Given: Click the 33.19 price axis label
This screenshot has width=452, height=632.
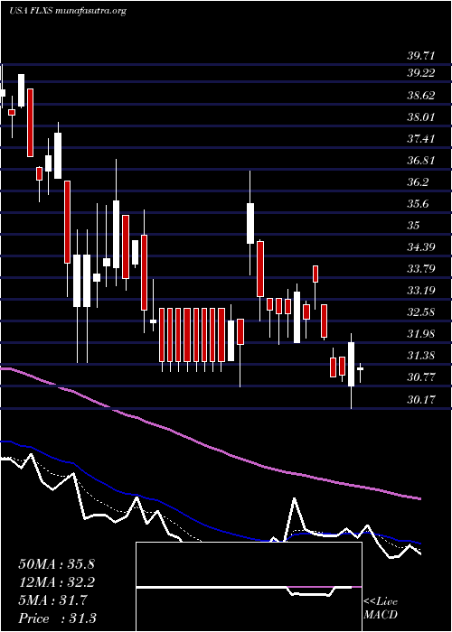Looking at the screenshot, I should point(420,291).
